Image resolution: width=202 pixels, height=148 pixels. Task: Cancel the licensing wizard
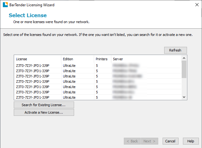pyautogui.click(x=170, y=141)
